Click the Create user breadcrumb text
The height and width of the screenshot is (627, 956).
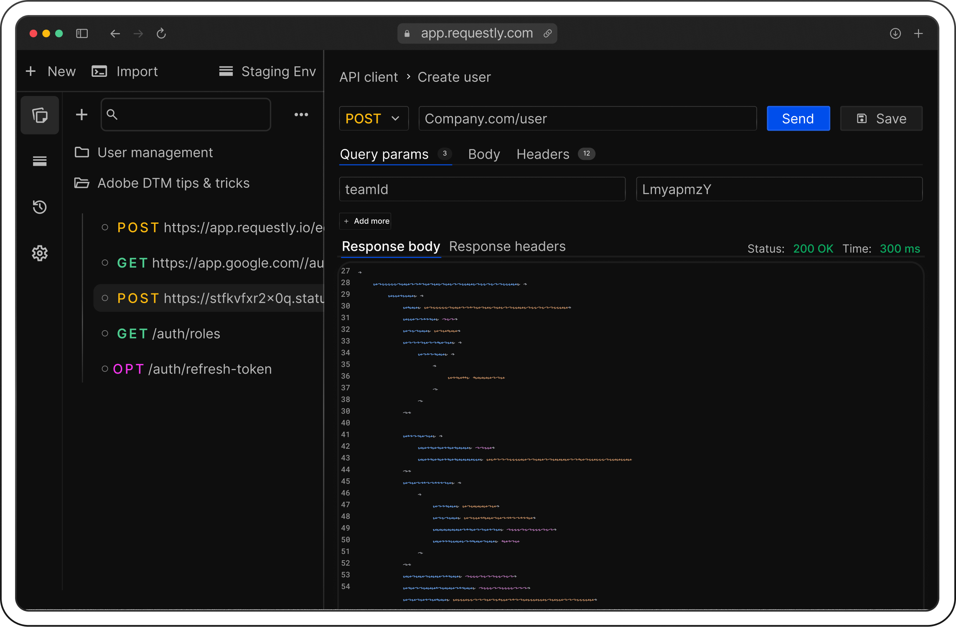(x=454, y=77)
